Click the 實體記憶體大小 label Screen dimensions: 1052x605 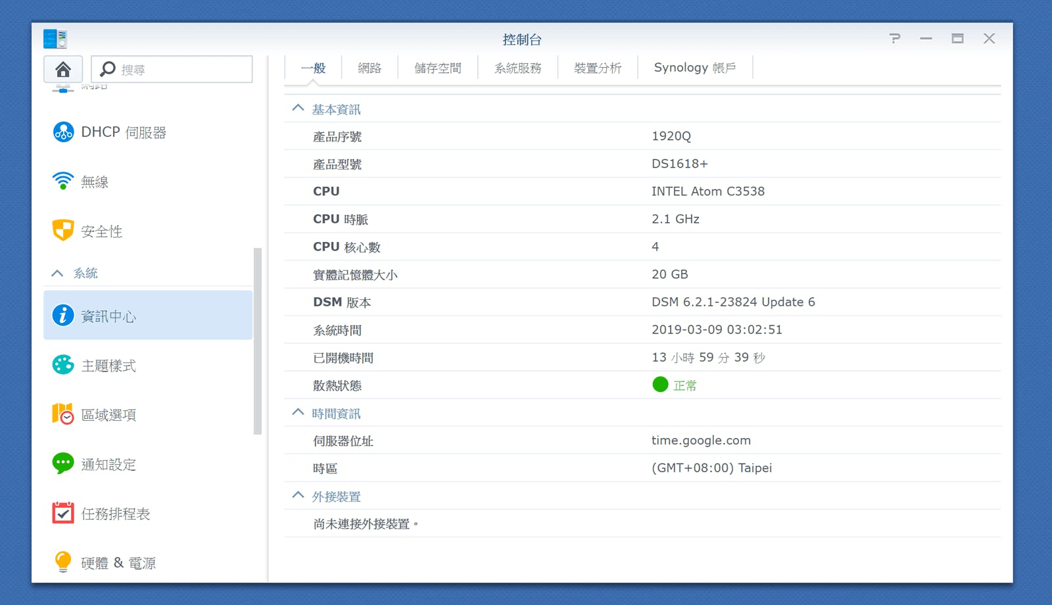[355, 275]
